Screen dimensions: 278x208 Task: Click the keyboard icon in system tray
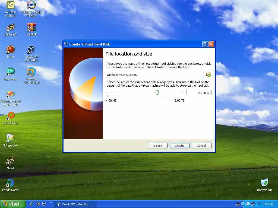click(238, 204)
